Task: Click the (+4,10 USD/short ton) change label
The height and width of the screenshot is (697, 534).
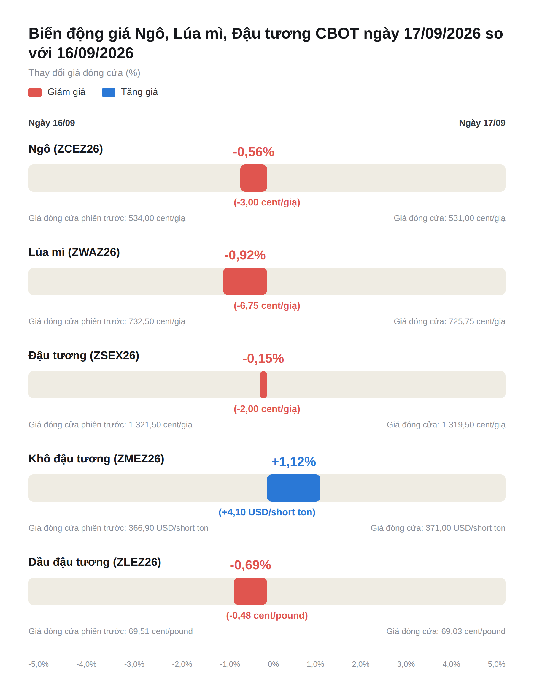Action: pyautogui.click(x=267, y=512)
